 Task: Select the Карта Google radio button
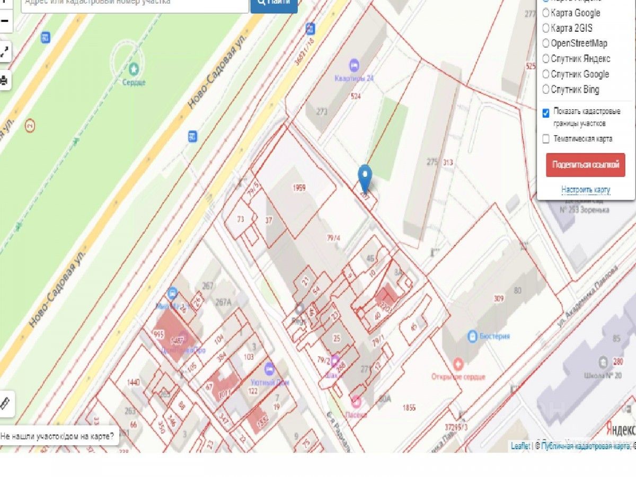pos(546,13)
